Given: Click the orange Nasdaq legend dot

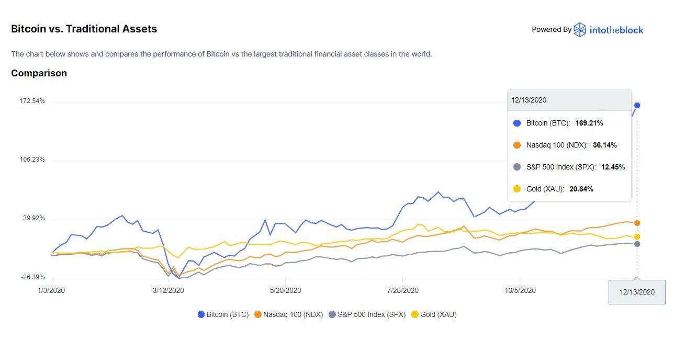Looking at the screenshot, I should [x=257, y=314].
